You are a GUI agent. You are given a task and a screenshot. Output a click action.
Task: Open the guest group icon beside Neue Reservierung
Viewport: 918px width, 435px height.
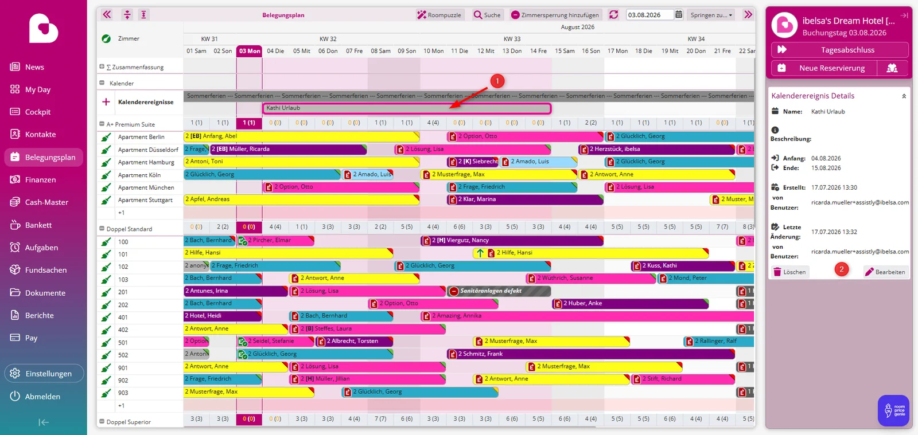pos(892,68)
